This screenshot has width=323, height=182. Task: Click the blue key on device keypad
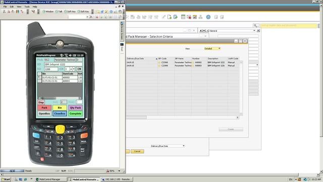[36, 135]
